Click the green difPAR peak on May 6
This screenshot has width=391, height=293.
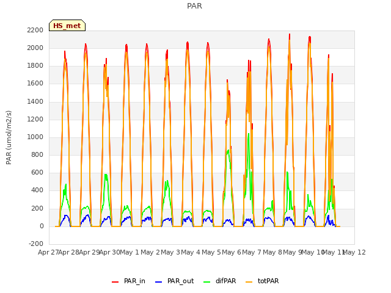(x=249, y=134)
